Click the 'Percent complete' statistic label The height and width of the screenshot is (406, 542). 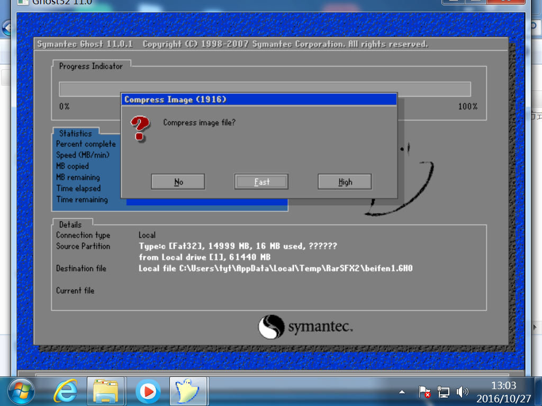coord(86,144)
